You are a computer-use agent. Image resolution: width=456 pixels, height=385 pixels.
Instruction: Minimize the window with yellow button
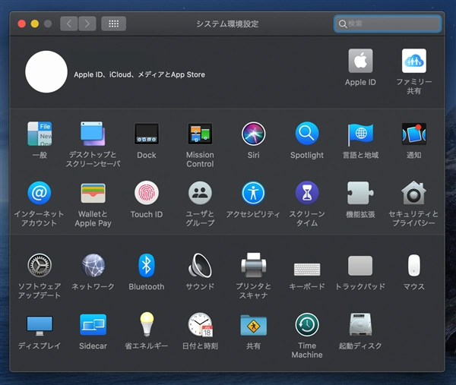(x=35, y=24)
